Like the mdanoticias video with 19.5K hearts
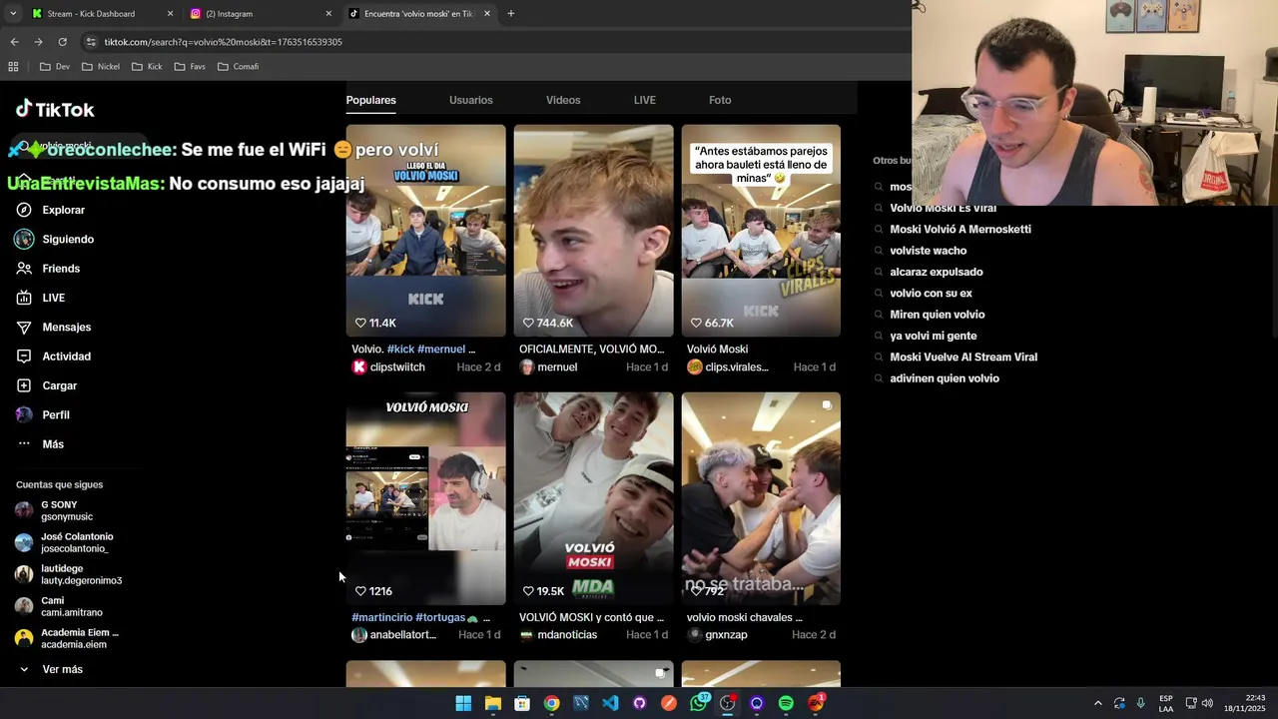 click(x=528, y=591)
